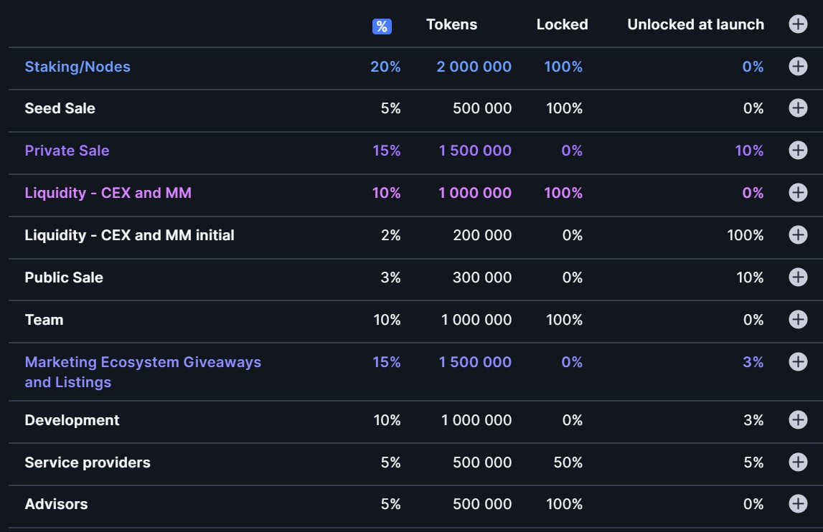Click the Tokens column header
This screenshot has height=532, width=823.
coord(453,24)
